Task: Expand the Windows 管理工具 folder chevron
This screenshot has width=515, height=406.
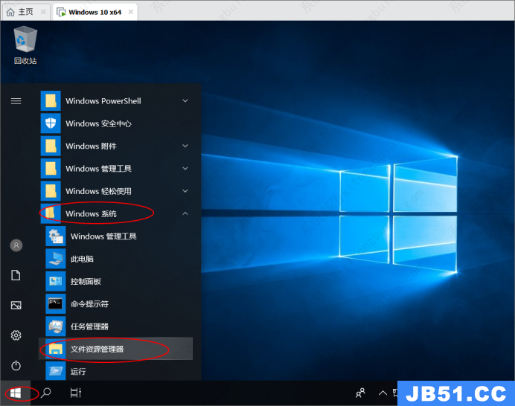Action: coord(185,169)
